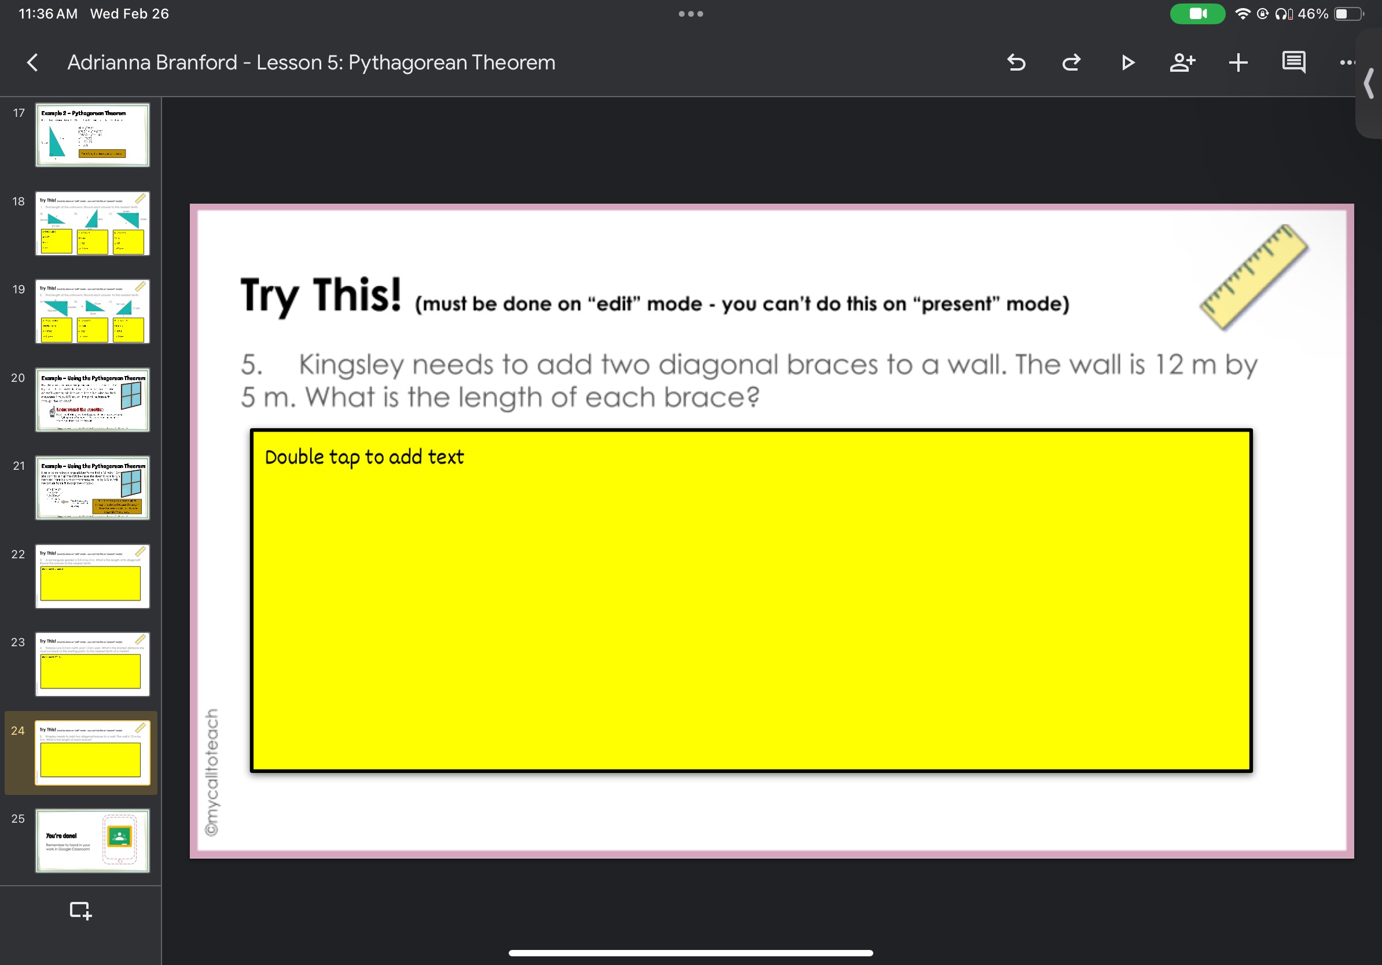Tap the home indicator bar
The height and width of the screenshot is (965, 1382).
coord(690,952)
